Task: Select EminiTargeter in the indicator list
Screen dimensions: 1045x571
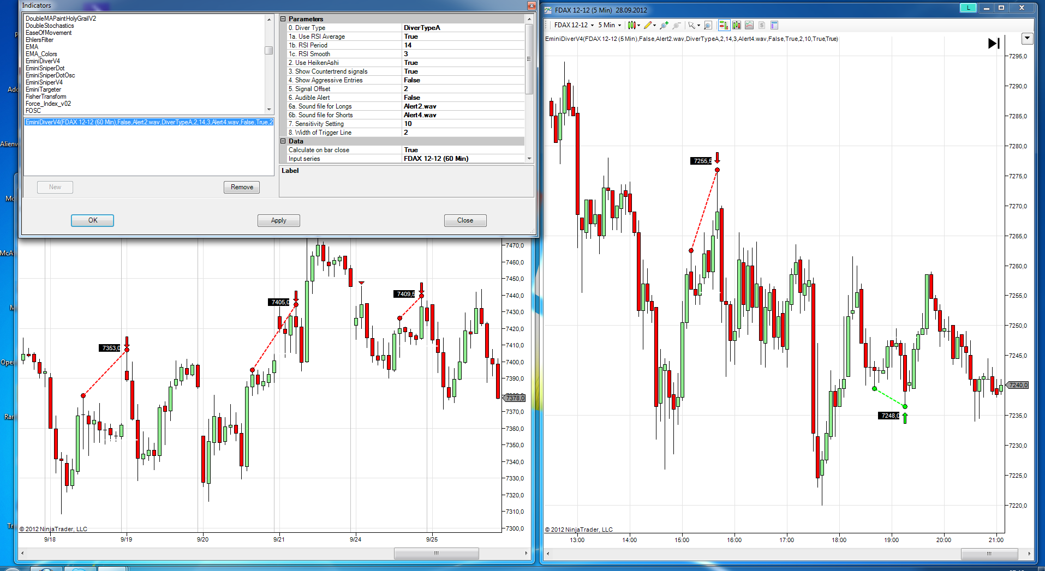Action: [43, 89]
